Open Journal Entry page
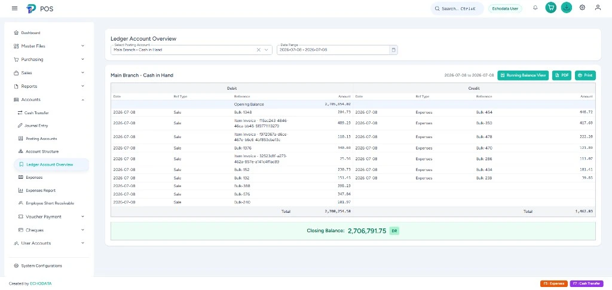 point(36,126)
